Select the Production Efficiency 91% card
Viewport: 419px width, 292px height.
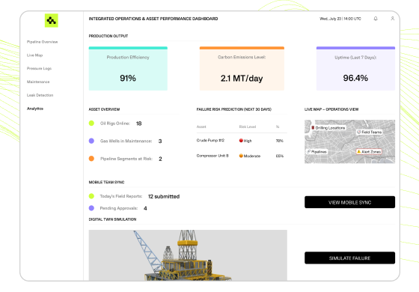[128, 68]
